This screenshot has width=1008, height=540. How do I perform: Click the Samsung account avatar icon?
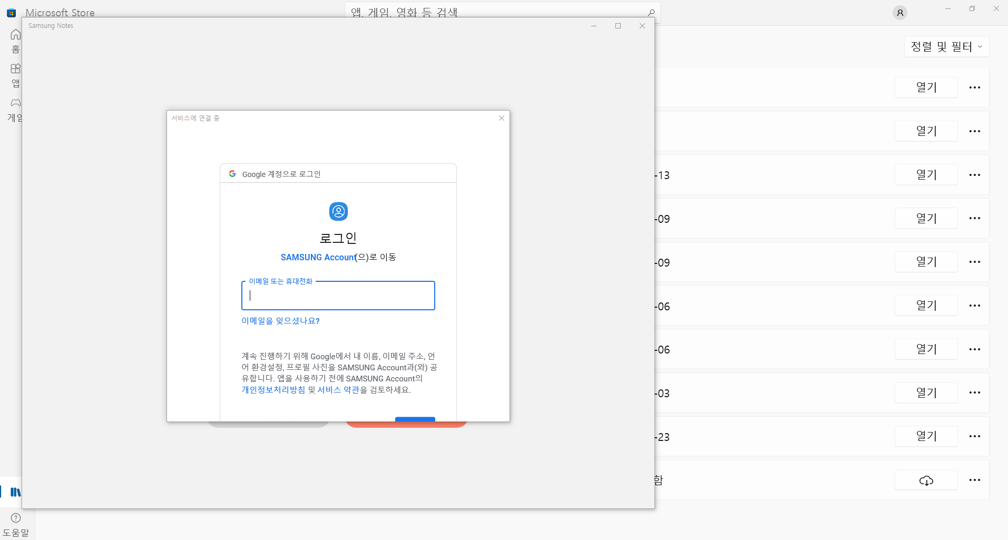coord(338,211)
